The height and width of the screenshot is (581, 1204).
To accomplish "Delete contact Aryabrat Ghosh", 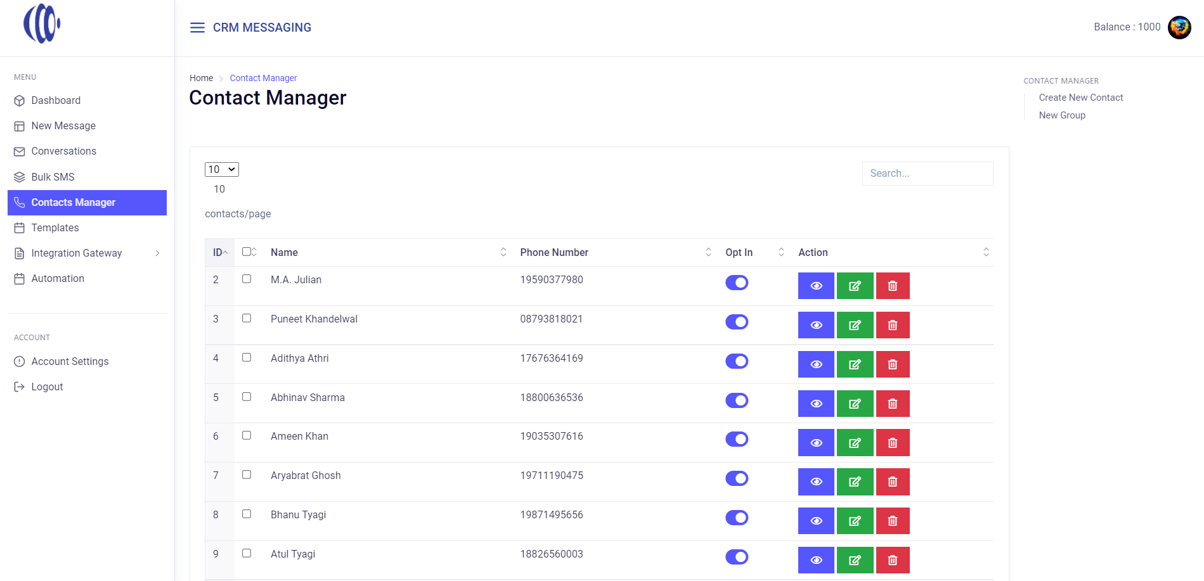I will tap(893, 482).
